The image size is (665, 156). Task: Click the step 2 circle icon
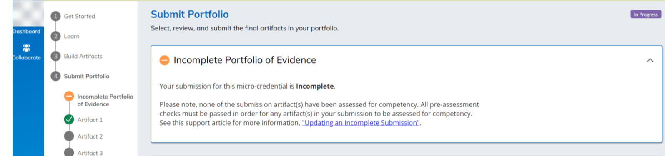tap(56, 36)
